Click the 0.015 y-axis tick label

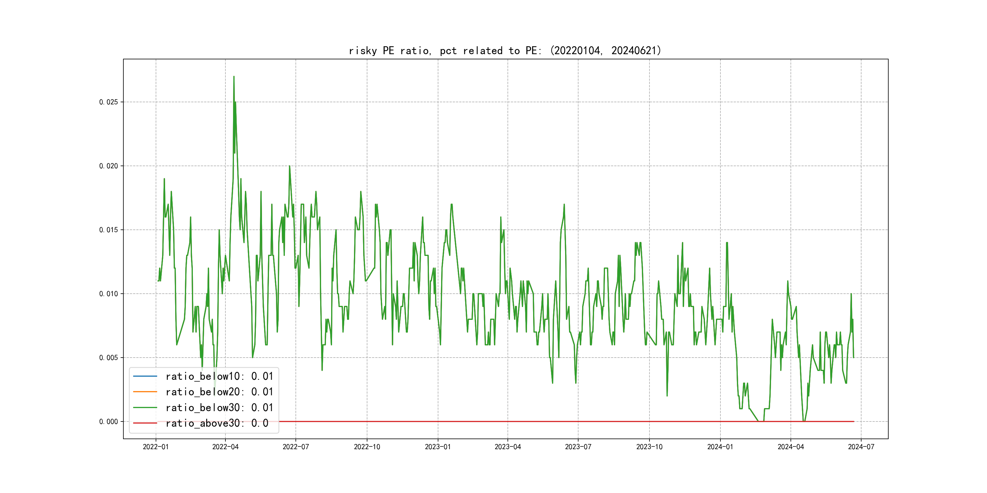tap(108, 230)
